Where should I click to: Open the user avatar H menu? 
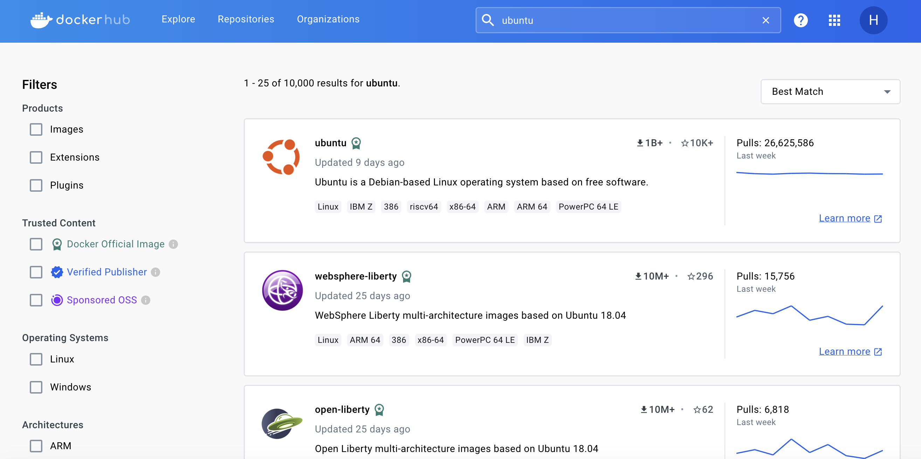[x=873, y=20]
